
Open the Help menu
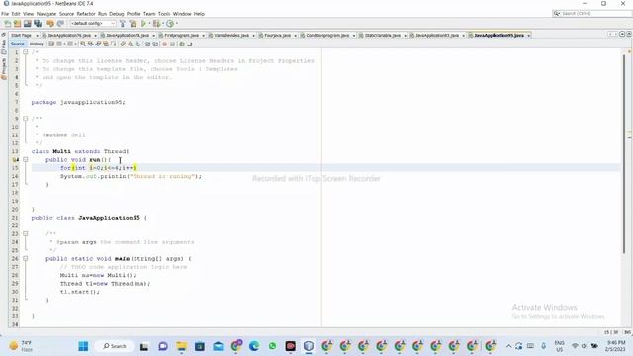(199, 14)
